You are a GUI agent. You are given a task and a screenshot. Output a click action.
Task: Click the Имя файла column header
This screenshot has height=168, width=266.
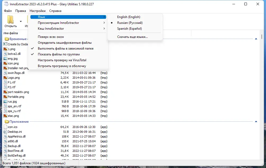click(x=11, y=33)
